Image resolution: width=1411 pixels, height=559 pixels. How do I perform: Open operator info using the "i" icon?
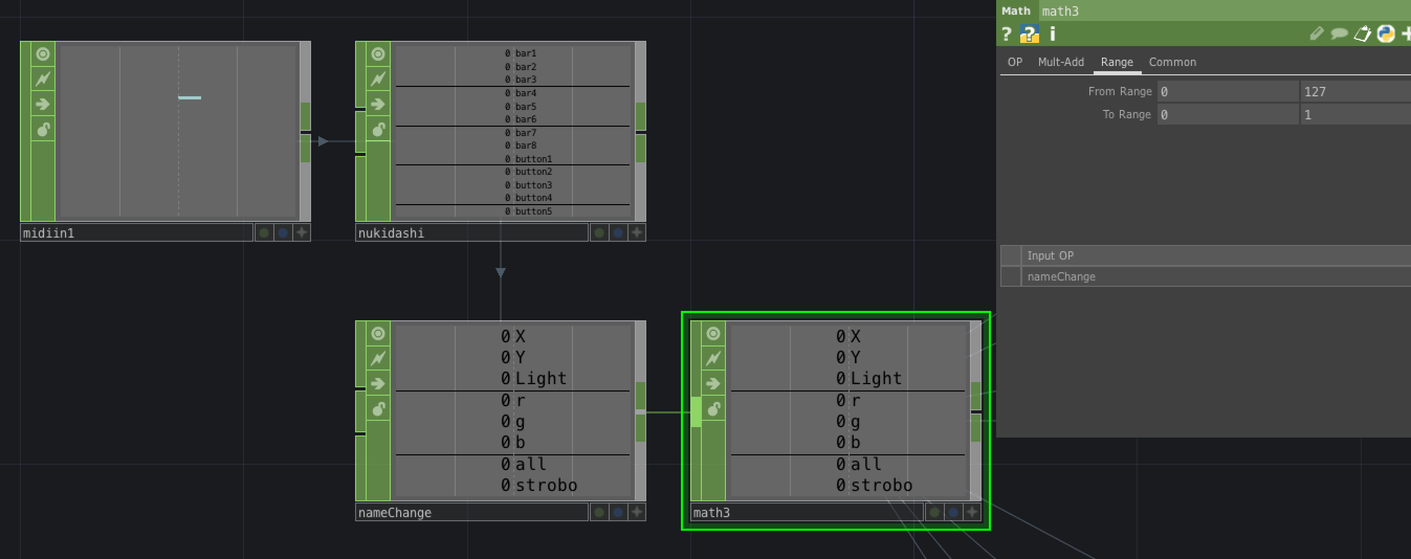pyautogui.click(x=1052, y=34)
